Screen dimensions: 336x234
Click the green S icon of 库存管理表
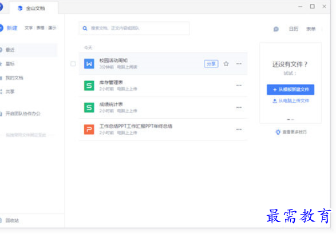89,86
